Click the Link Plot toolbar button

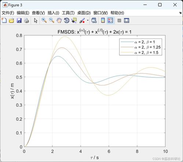pyautogui.click(x=94, y=21)
